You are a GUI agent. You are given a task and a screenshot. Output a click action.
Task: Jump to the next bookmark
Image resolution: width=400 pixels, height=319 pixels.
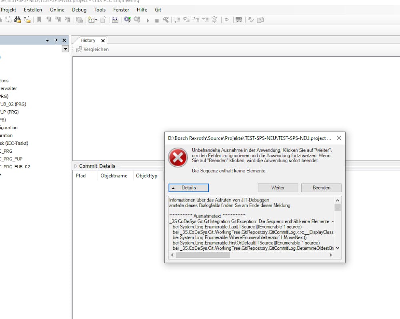(58, 19)
